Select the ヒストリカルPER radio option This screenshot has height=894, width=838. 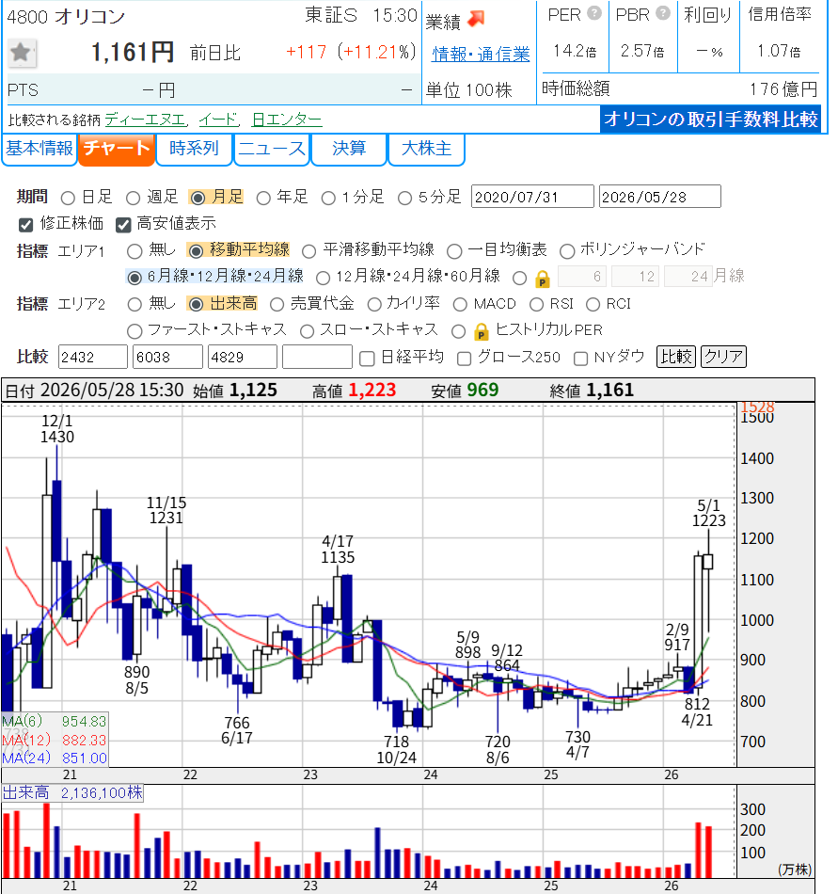point(459,330)
